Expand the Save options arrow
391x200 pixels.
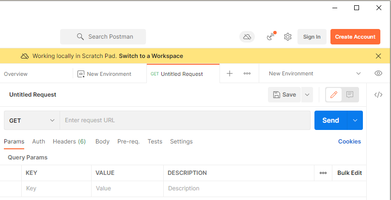tap(307, 95)
